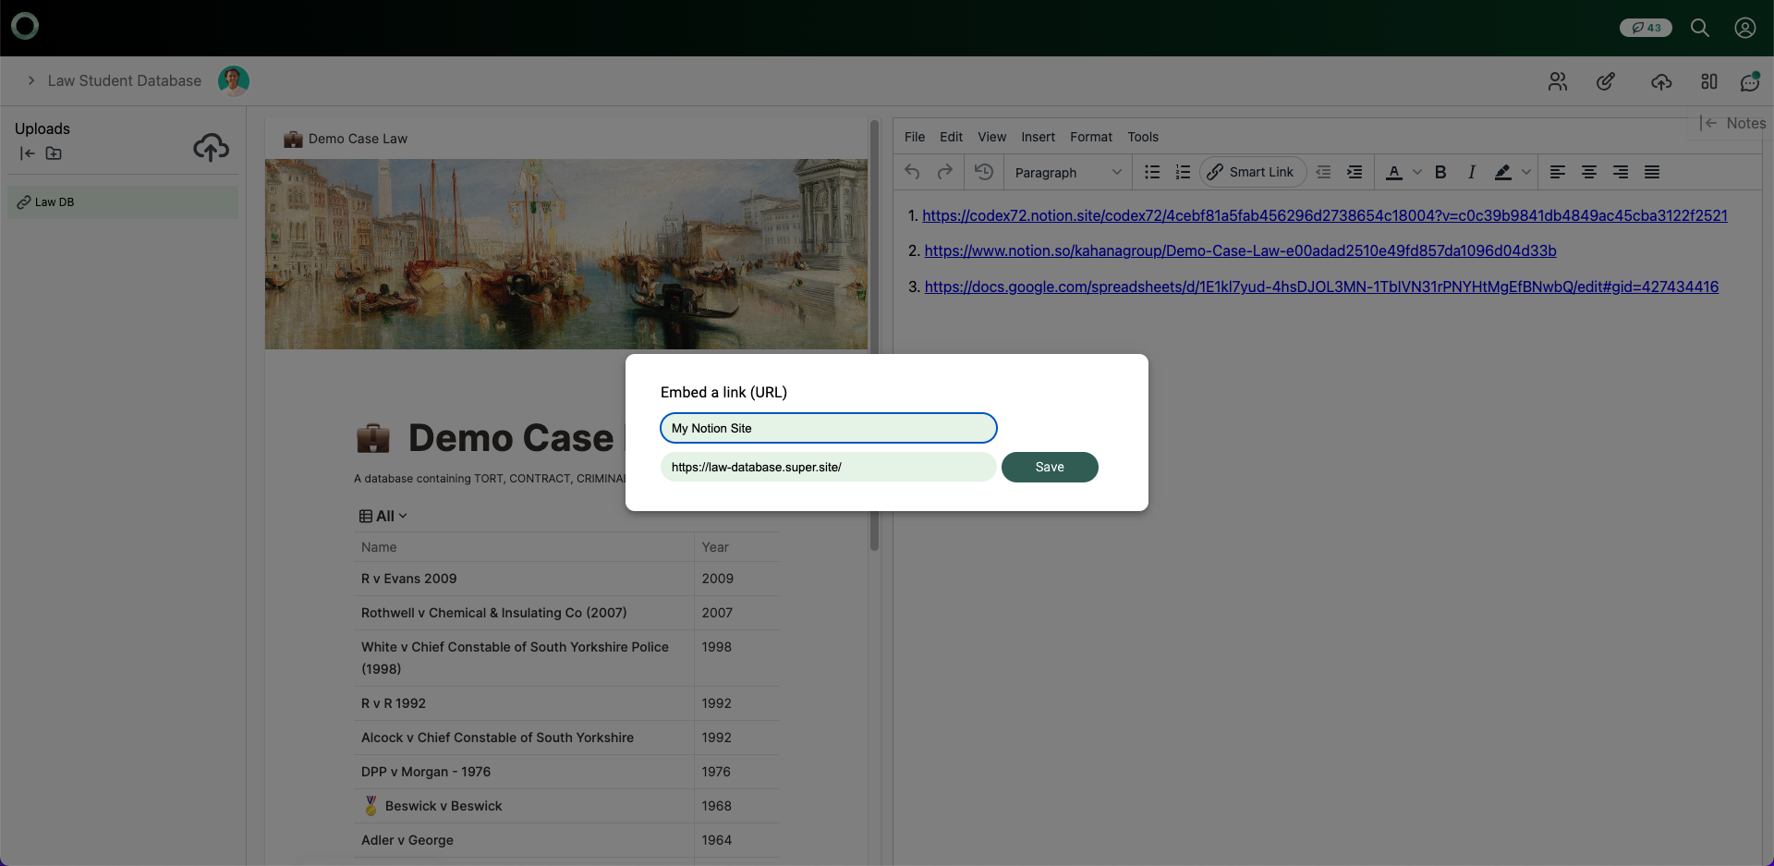Open the View menu

tap(991, 137)
